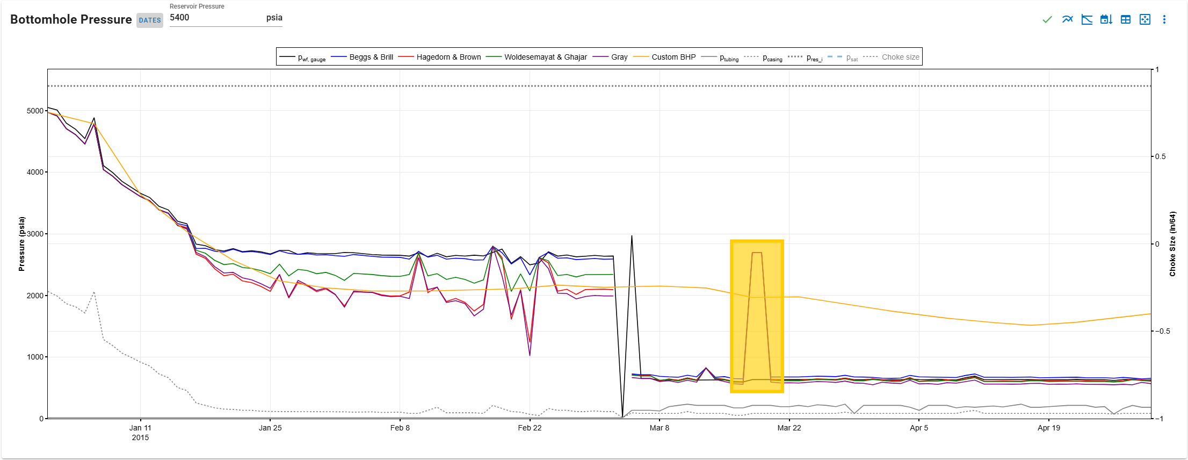Click the Mar 22 axis label
The image size is (1188, 460).
point(789,428)
